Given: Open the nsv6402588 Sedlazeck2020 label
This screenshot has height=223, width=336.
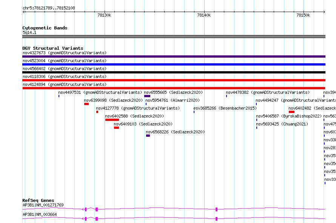Looking at the screenshot, I should tap(134, 116).
